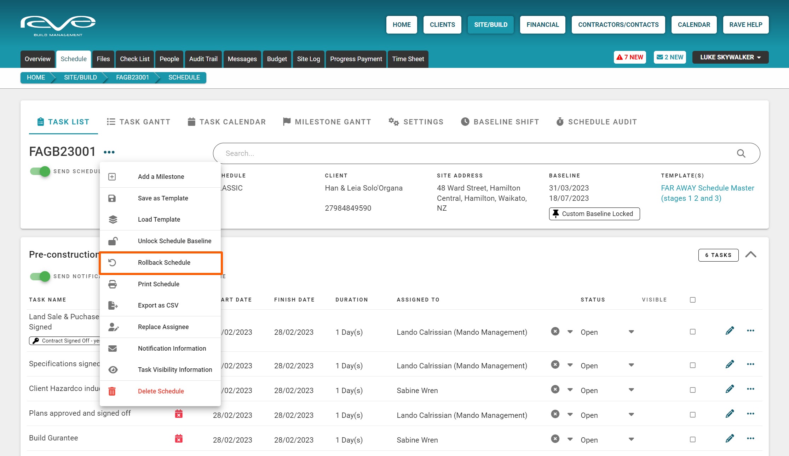Click the X clear-assignee icon for Sabine Wren on Client Hazardco row
Viewport: 789px width, 456px height.
point(555,390)
